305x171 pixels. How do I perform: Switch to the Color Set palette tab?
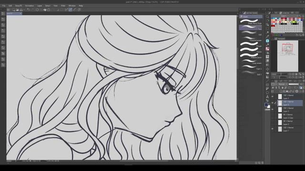pos(285,13)
